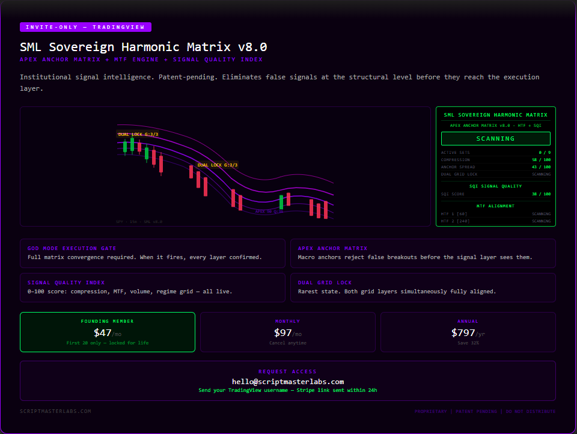This screenshot has height=434, width=577.
Task: Select the ACTIVE SETS label
Action: click(x=455, y=153)
